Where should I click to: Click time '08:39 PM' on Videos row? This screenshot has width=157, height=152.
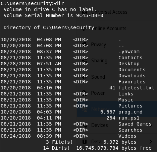pyautogui.click(x=49, y=136)
